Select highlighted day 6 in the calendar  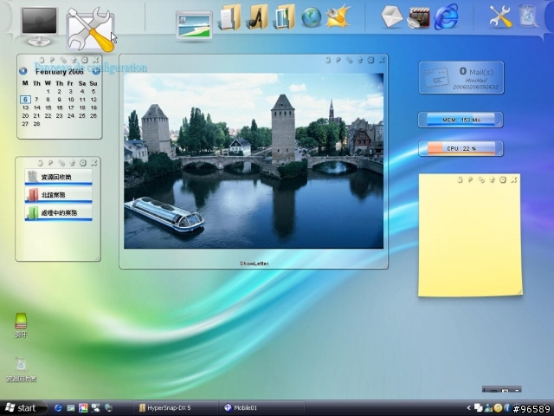(x=25, y=100)
